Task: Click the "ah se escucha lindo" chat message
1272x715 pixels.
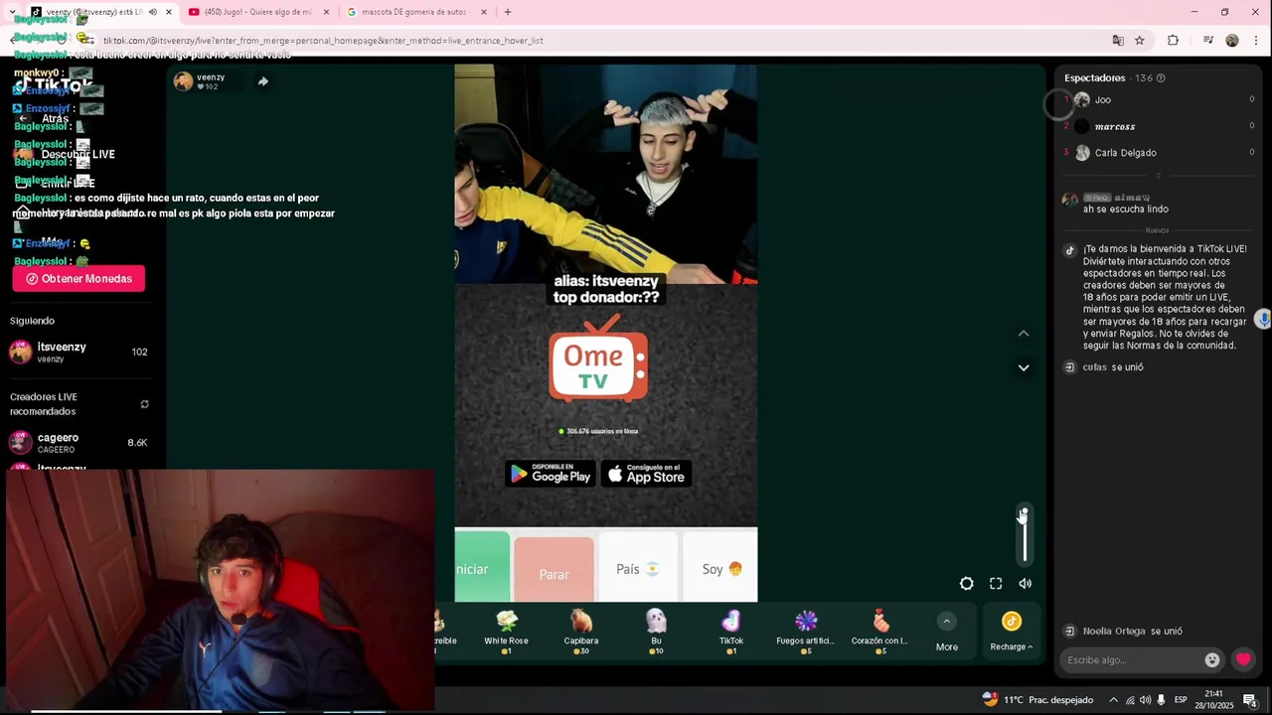Action: click(1126, 210)
